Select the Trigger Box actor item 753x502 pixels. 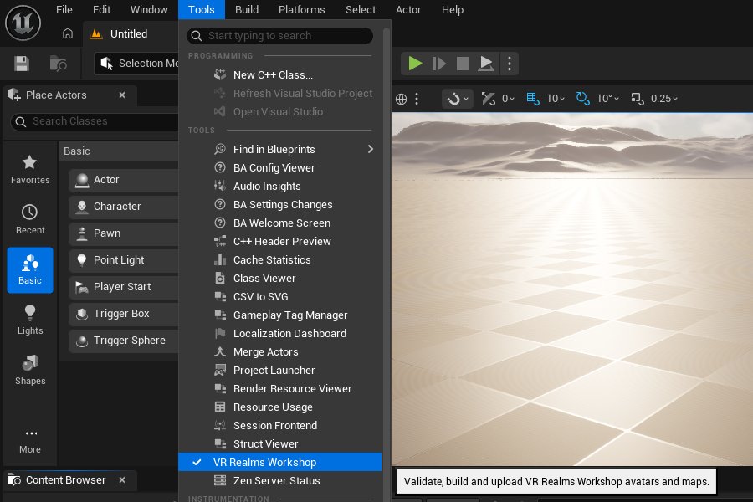coord(124,314)
